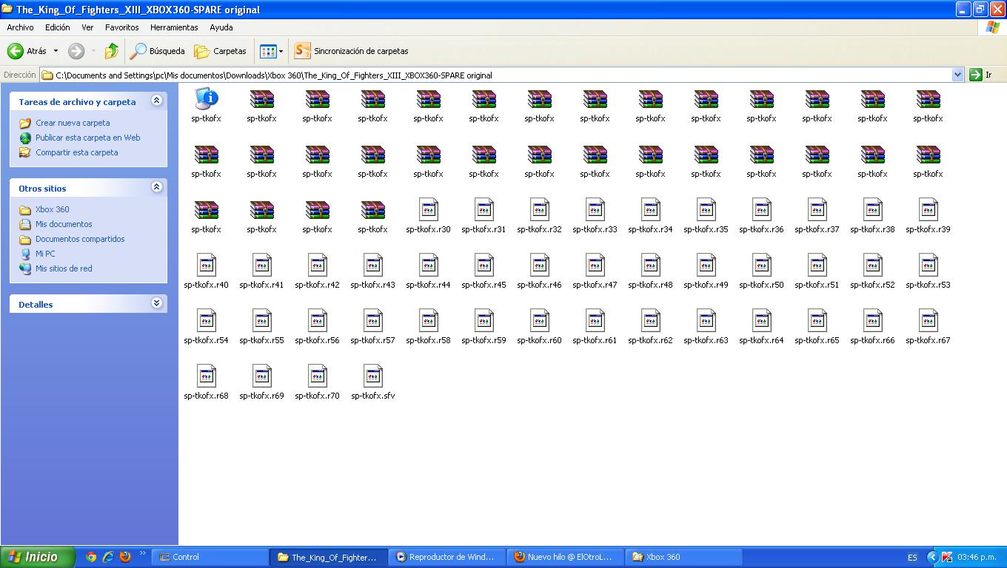Screen dimensions: 1007x568
Task: Open Mis documentos from side panel
Action: [x=64, y=224]
